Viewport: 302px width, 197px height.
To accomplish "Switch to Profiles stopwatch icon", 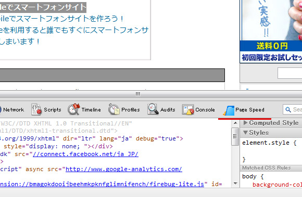I will click(114, 109).
